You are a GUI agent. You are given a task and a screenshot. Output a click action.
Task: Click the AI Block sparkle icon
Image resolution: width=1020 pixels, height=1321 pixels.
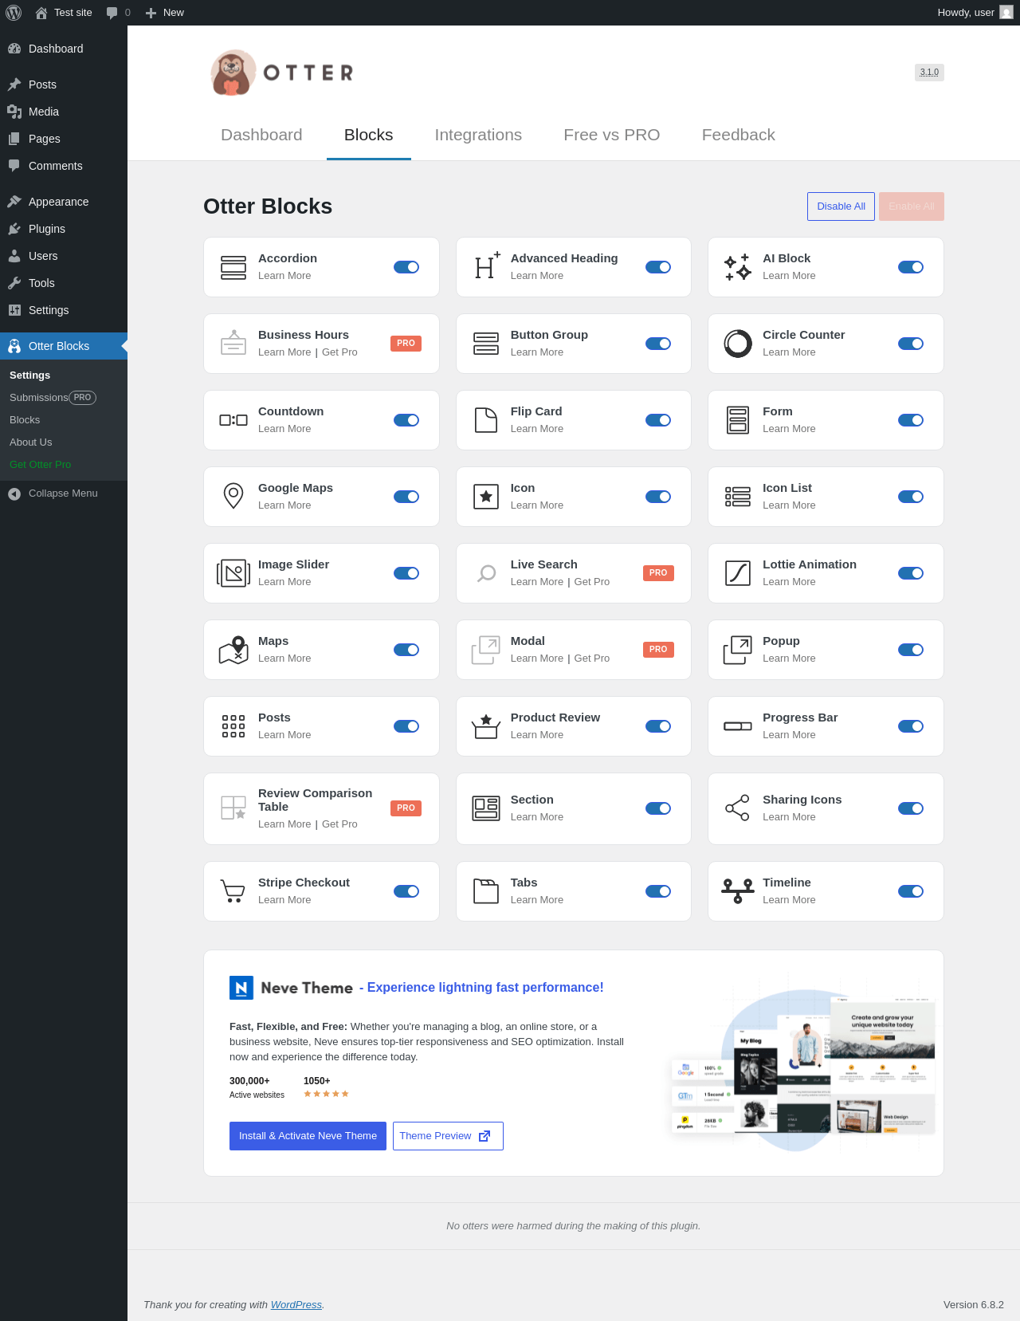pyautogui.click(x=738, y=267)
